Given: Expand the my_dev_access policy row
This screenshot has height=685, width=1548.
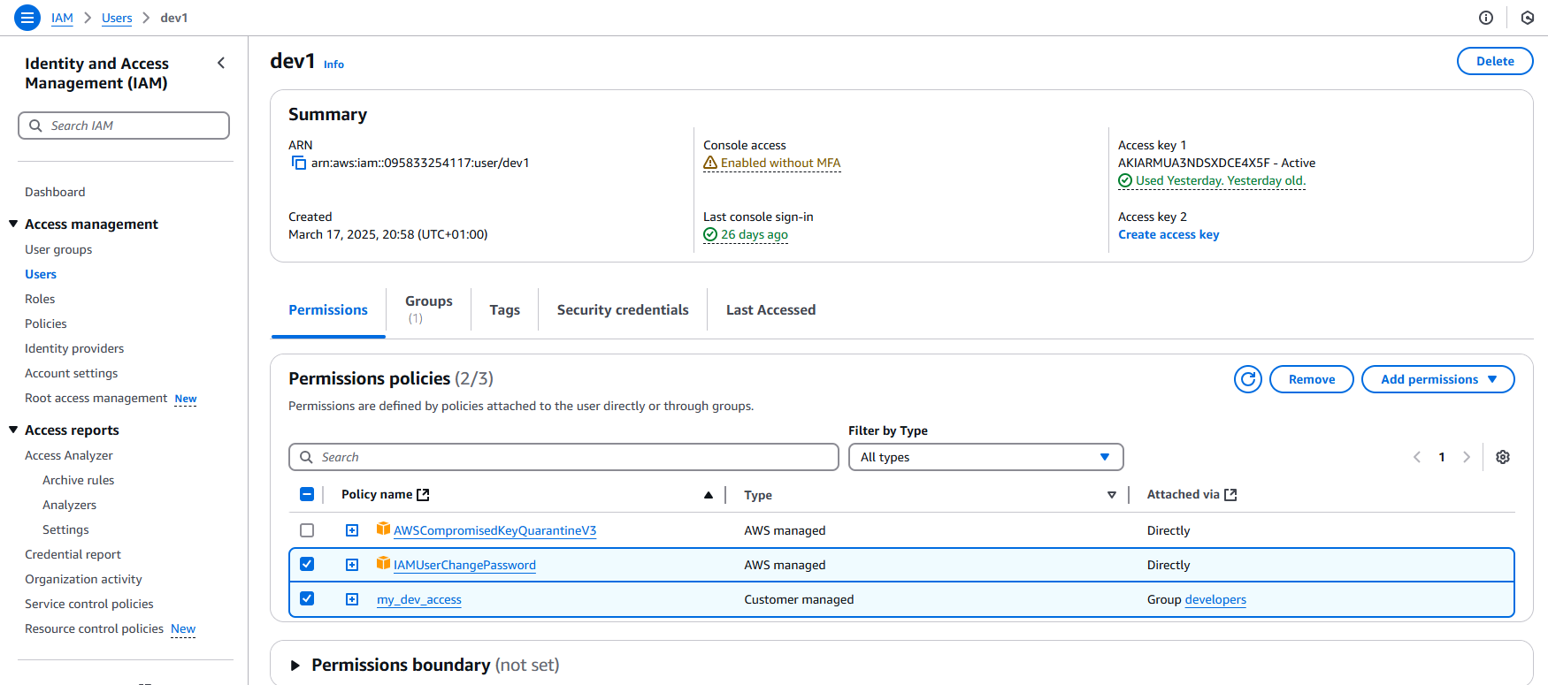Looking at the screenshot, I should pos(352,599).
